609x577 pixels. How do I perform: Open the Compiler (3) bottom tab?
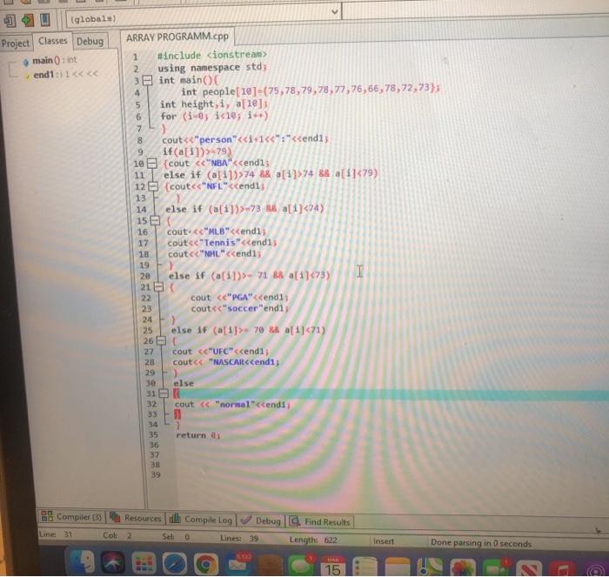71,516
